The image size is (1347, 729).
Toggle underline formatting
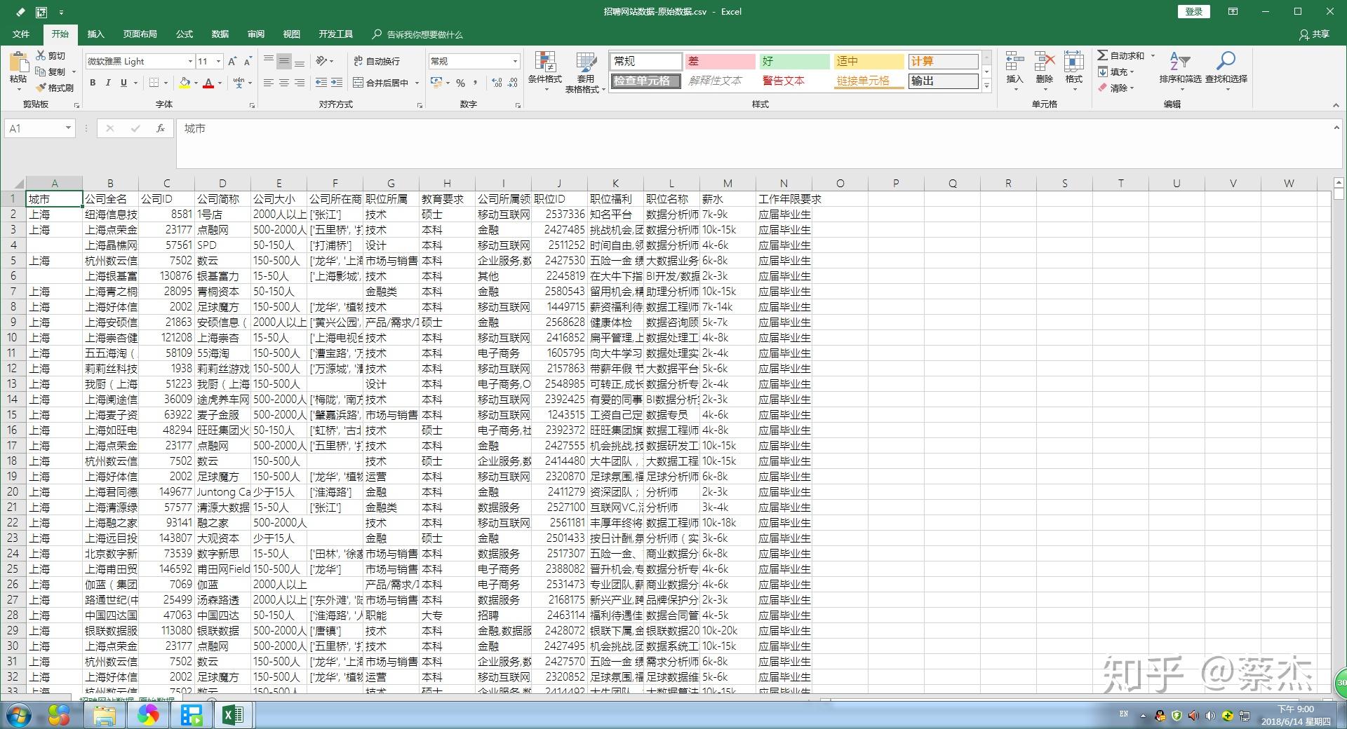[123, 82]
